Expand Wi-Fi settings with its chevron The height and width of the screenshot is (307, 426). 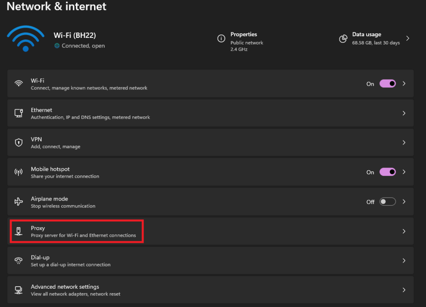(x=404, y=84)
